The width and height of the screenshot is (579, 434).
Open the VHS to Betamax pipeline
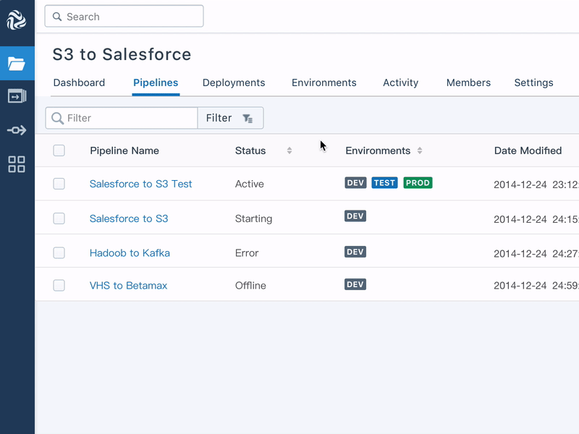128,285
